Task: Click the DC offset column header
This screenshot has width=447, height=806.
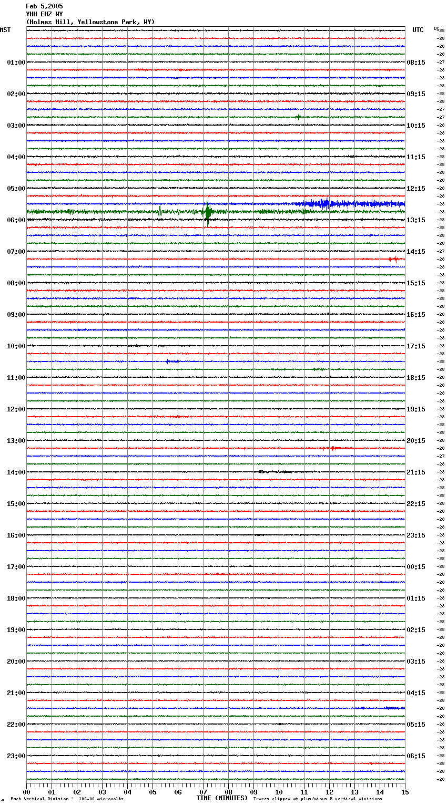Action: point(436,28)
